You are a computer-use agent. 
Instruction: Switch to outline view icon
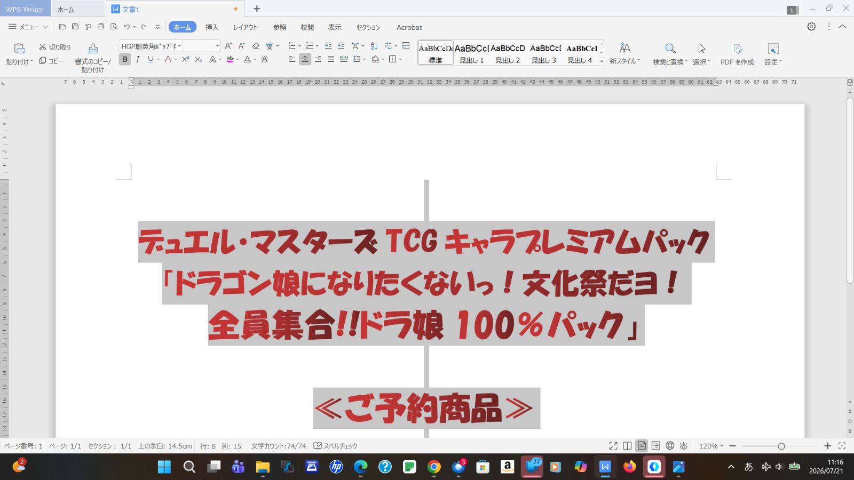[x=656, y=446]
